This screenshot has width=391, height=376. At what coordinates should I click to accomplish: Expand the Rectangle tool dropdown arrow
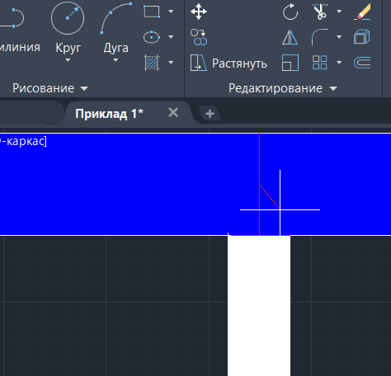[x=171, y=12]
